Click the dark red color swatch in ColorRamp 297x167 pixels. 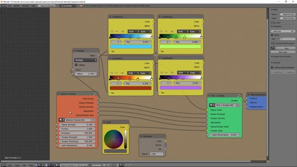click(131, 88)
